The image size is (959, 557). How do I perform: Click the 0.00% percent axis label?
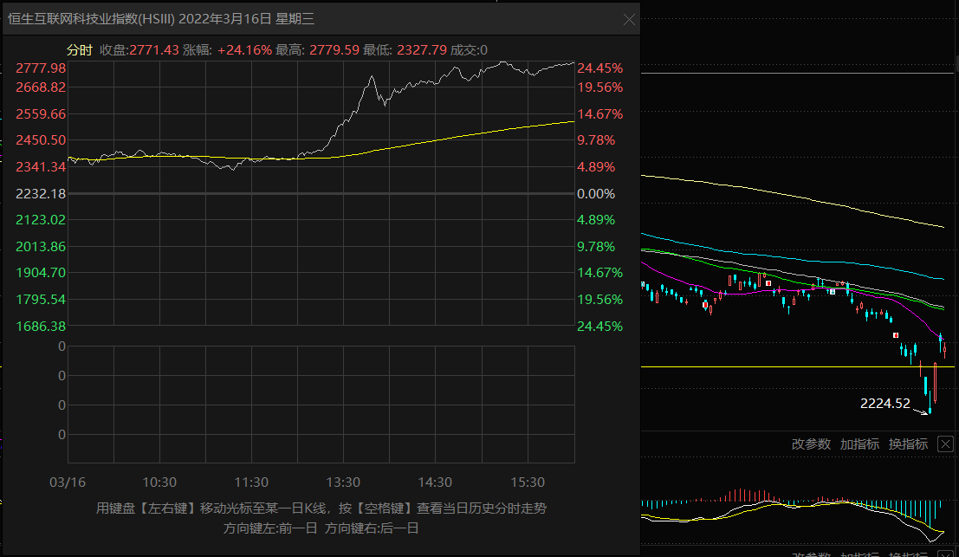pos(596,194)
